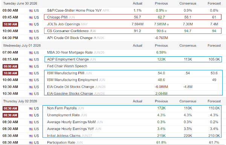Open the CB Consumer Confidence indicator
This screenshot has width=226, height=145.
68,31
